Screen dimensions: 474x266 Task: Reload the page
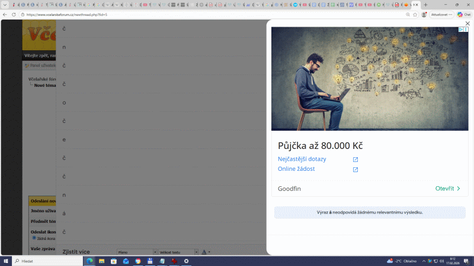pos(14,14)
